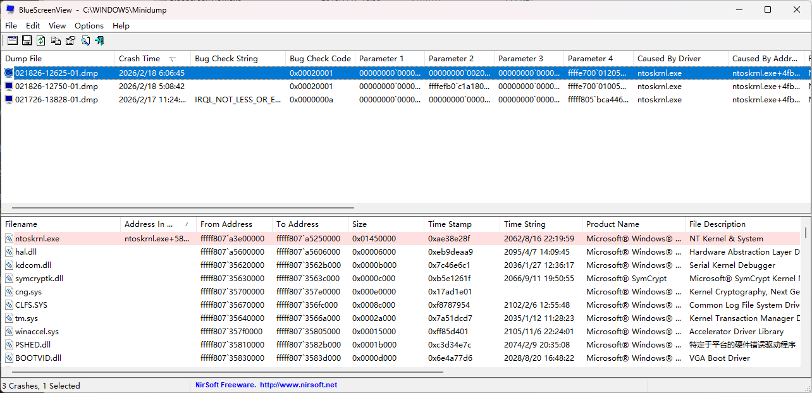Open the Help menu
812x393 pixels.
click(x=121, y=25)
